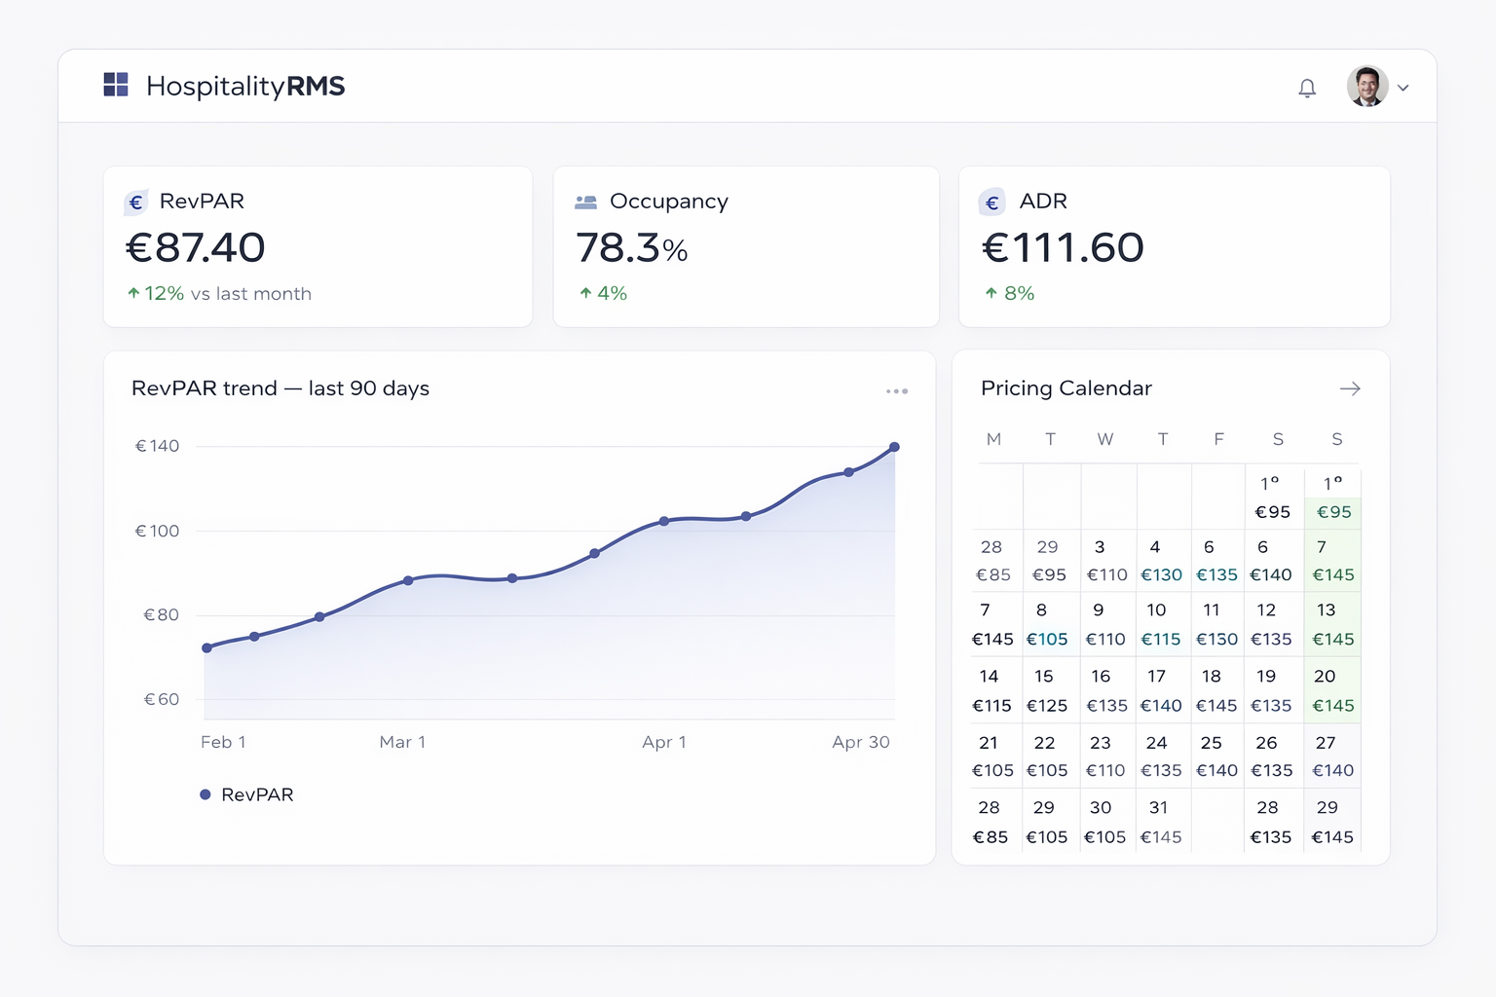Viewport: 1496px width, 997px height.
Task: Open the account menu from the avatar photo
Action: tap(1367, 86)
